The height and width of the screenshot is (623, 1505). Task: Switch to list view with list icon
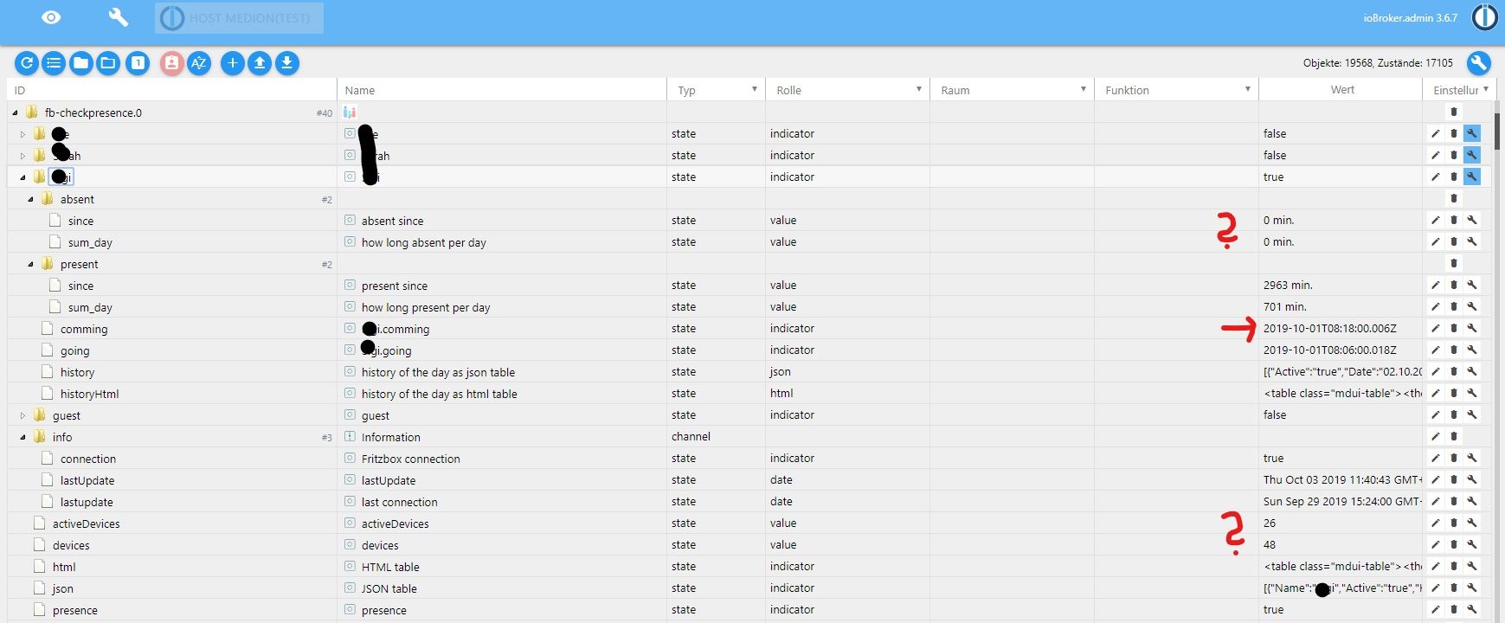[x=54, y=63]
